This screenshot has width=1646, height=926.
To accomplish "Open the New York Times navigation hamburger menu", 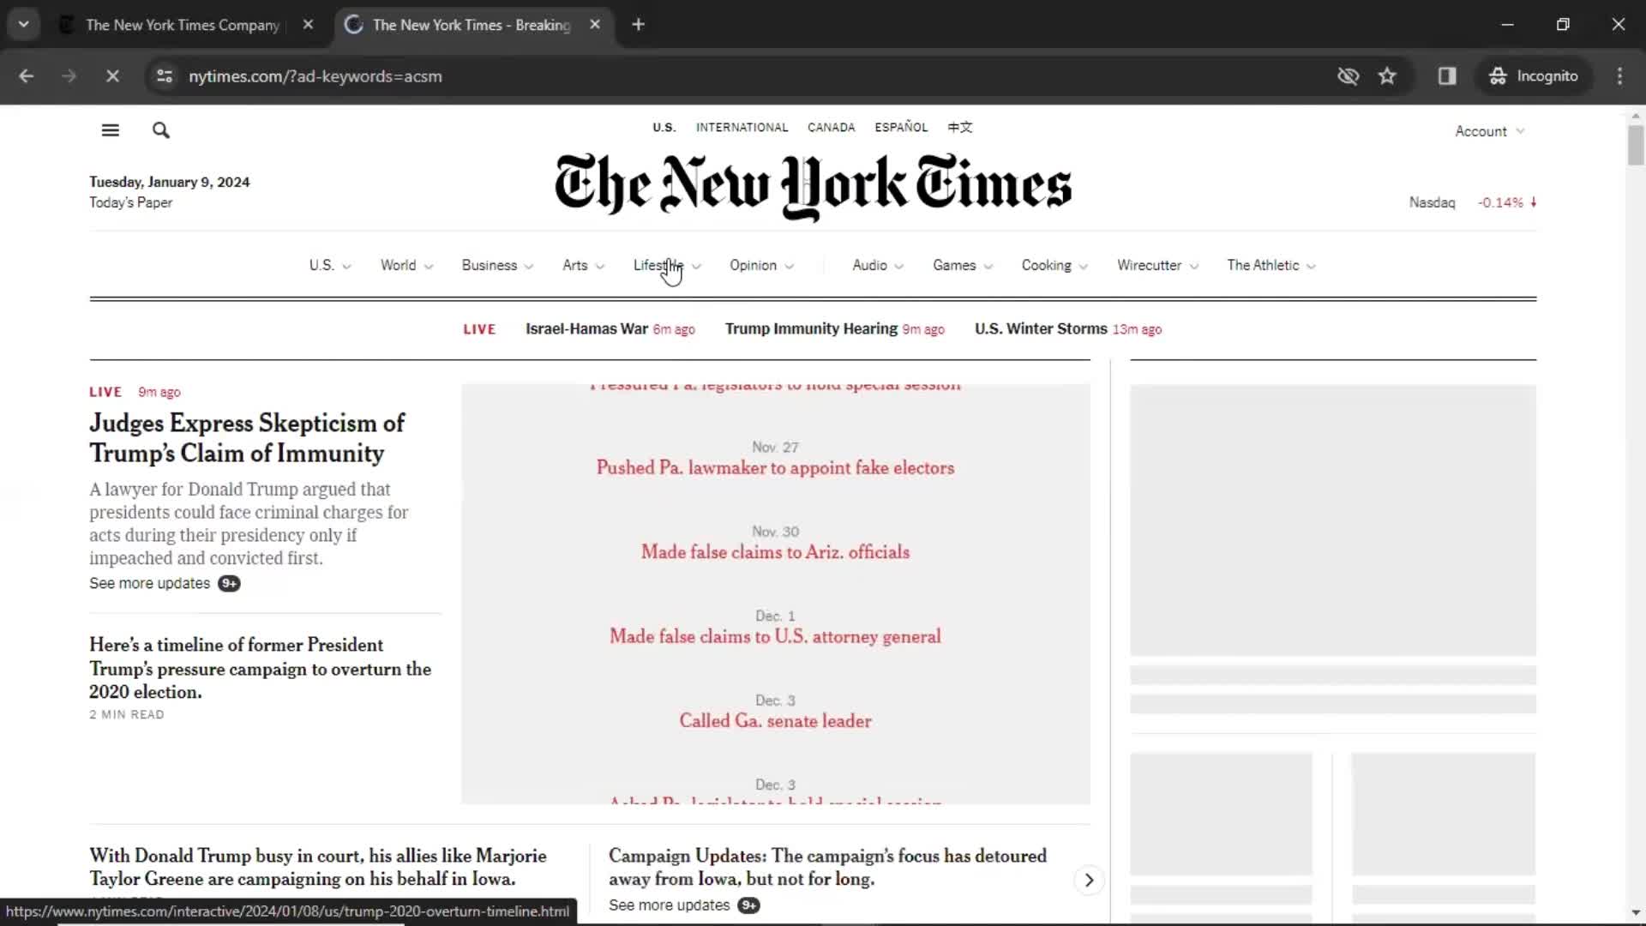I will click(x=110, y=129).
